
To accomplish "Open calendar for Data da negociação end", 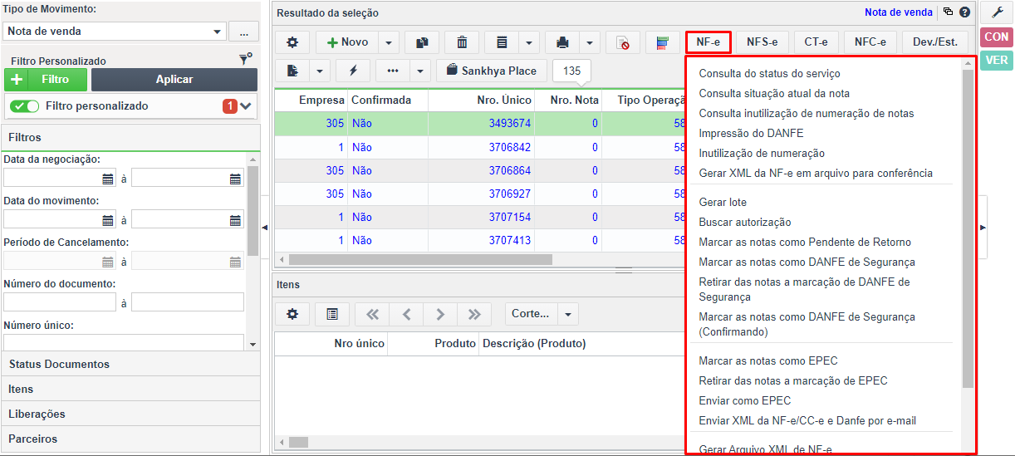I will coord(235,178).
